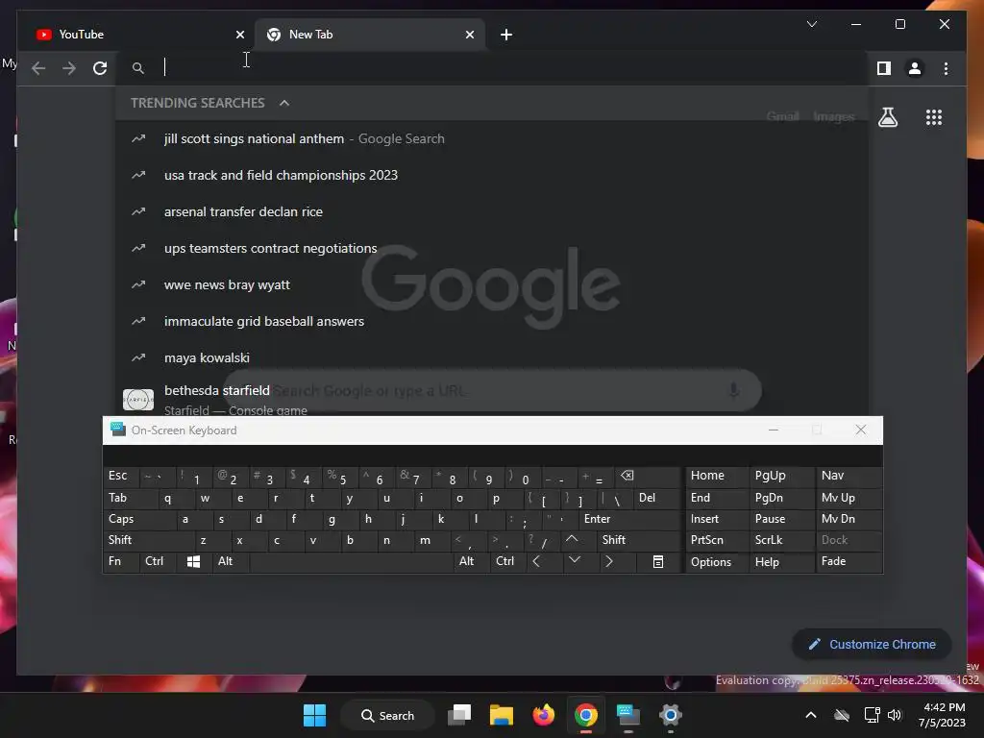Open the tab search chevron
Image resolution: width=984 pixels, height=738 pixels.
click(x=811, y=24)
